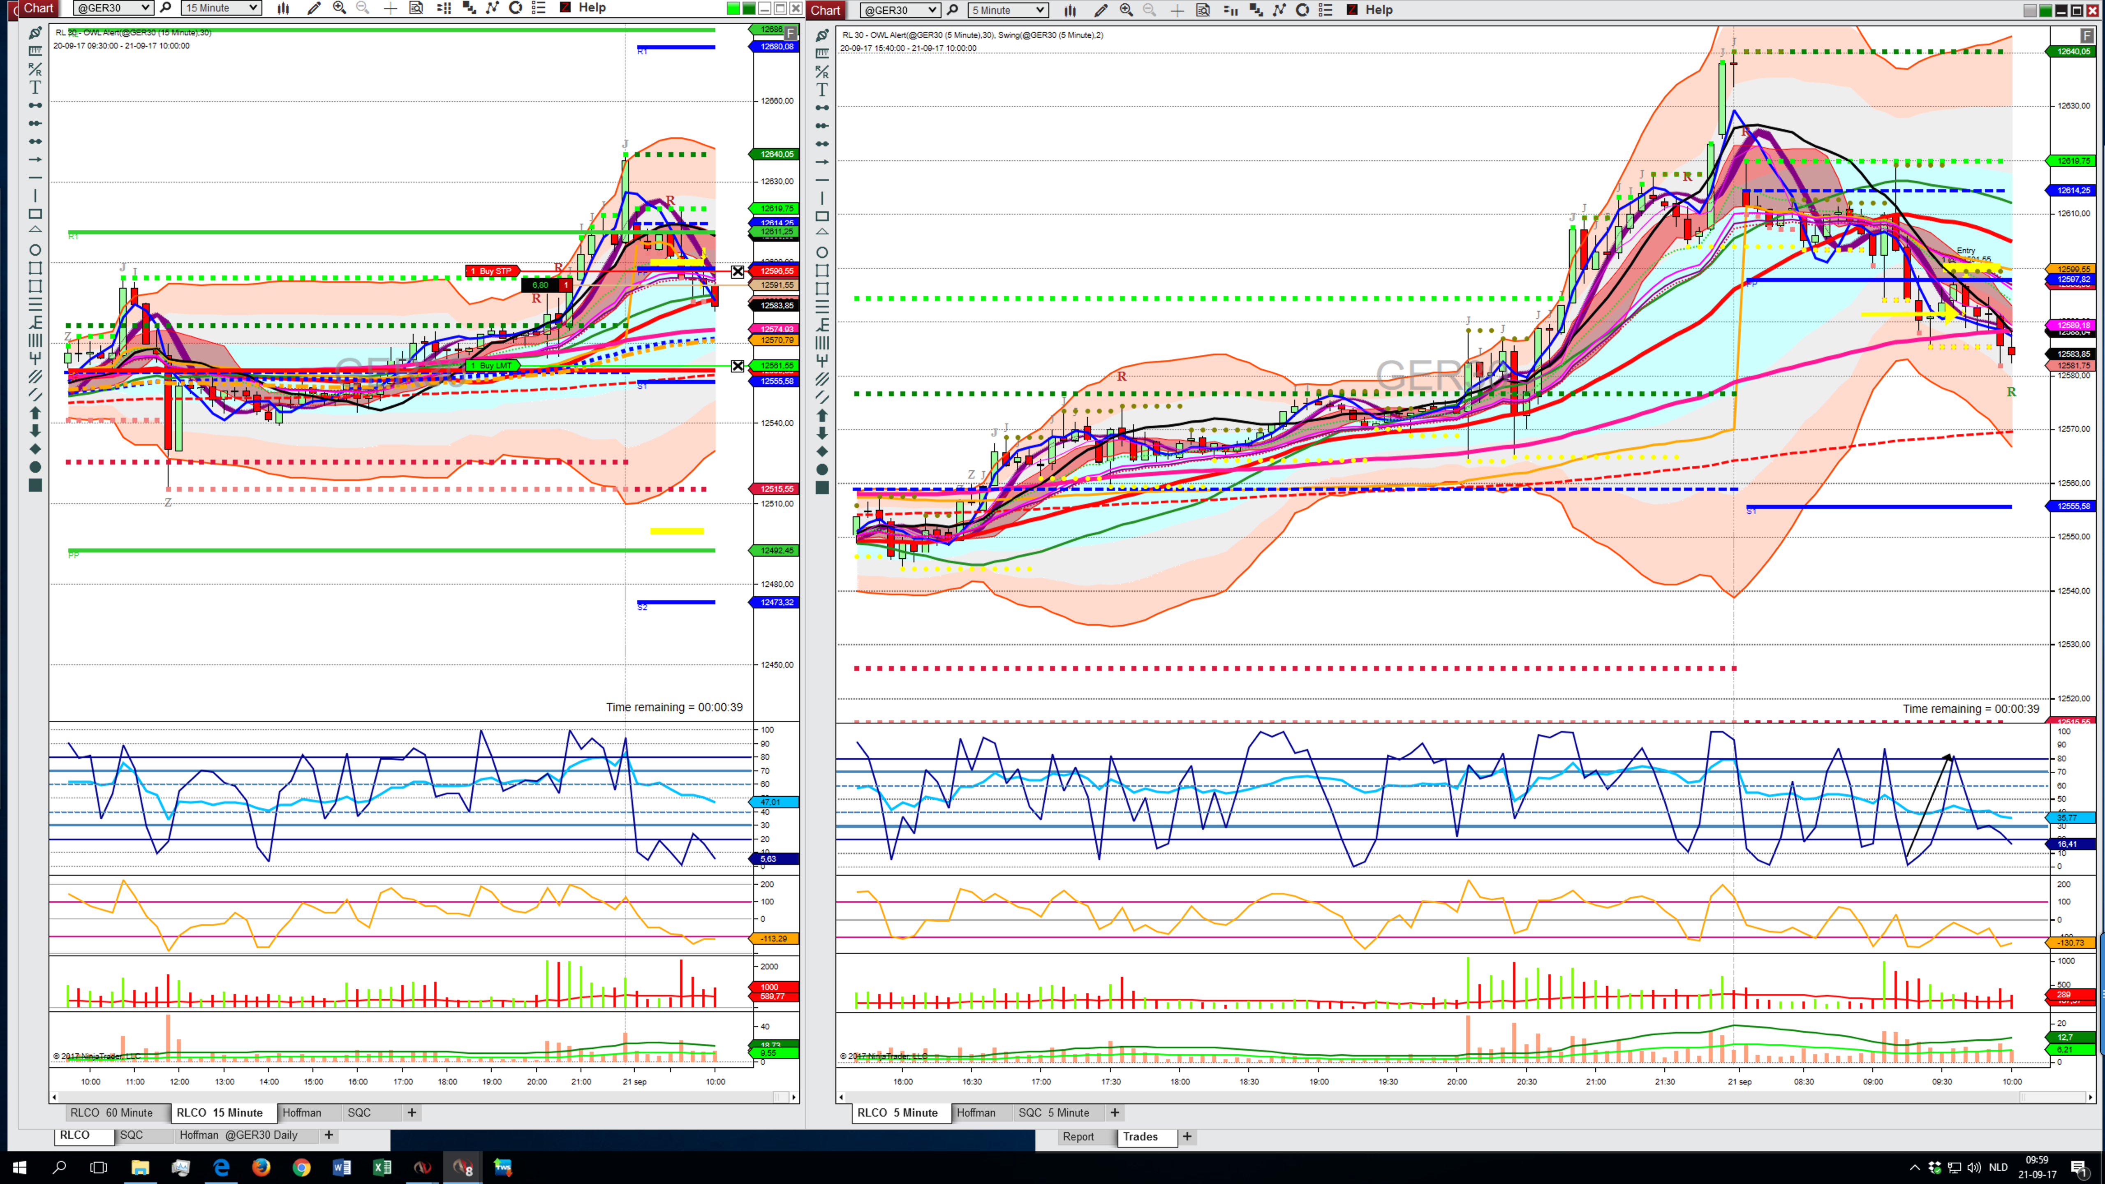Viewport: 2105px width, 1184px height.
Task: Open bar type selector in 15 Minute chart
Action: click(284, 8)
